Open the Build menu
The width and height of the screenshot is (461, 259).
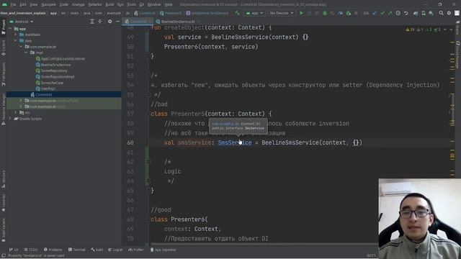[x=109, y=4]
